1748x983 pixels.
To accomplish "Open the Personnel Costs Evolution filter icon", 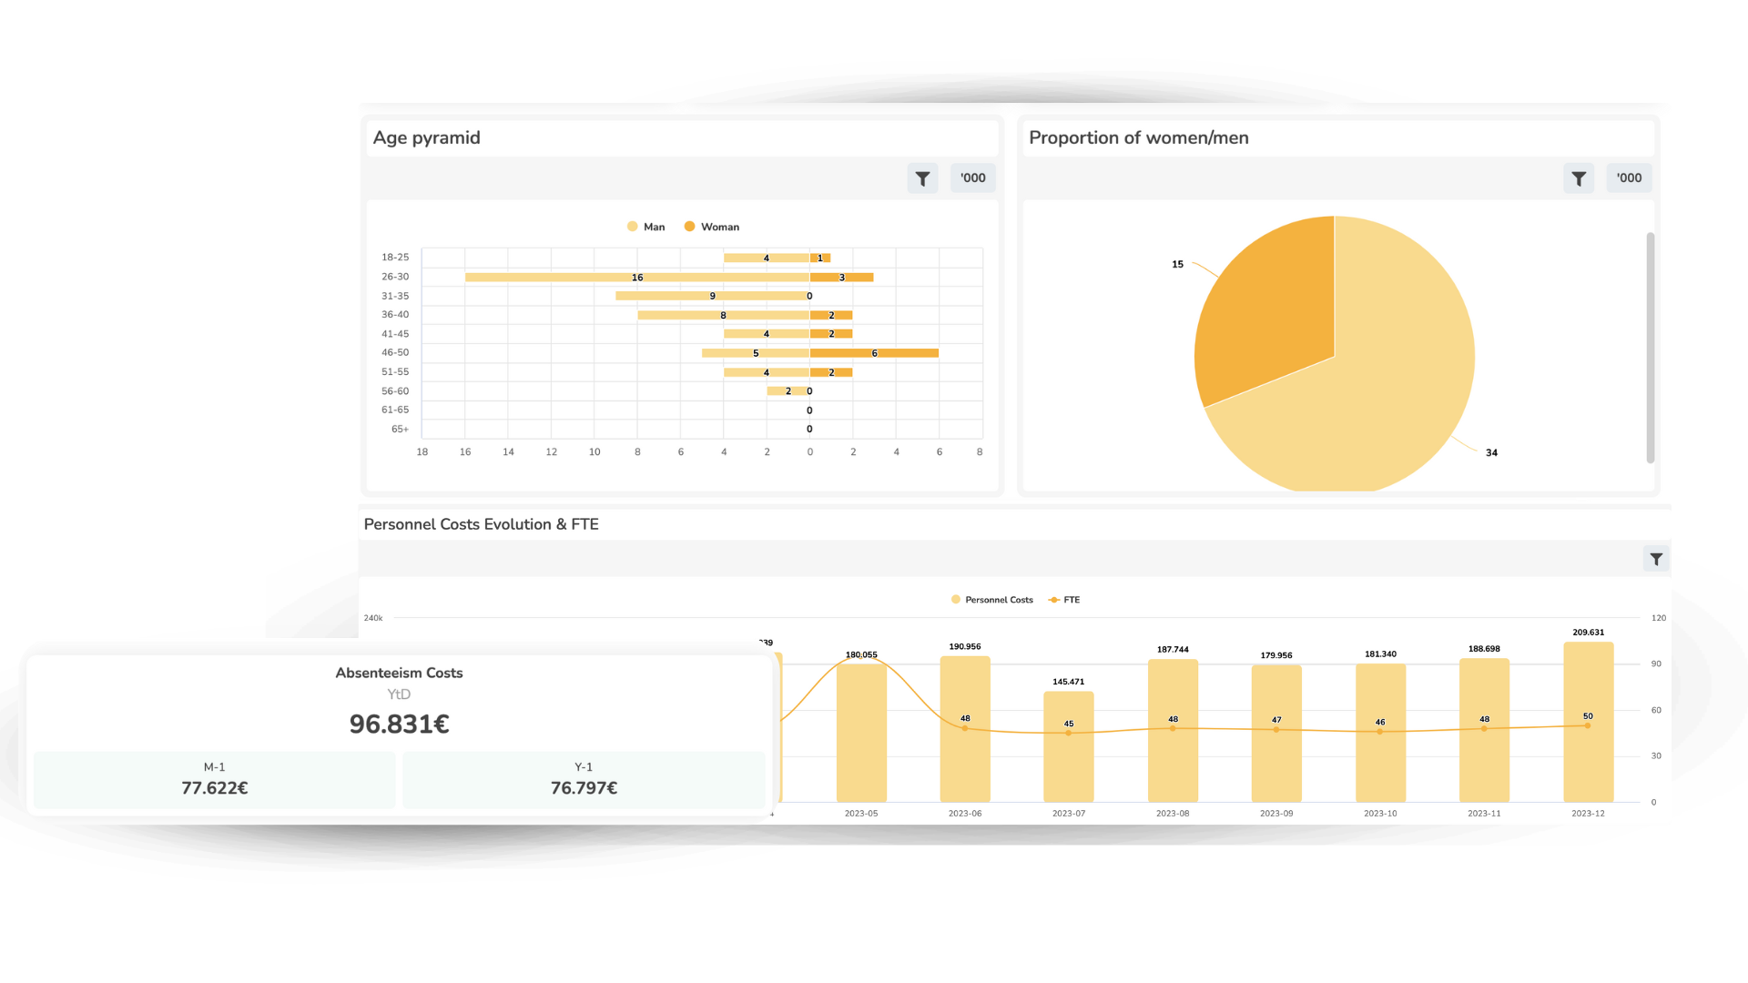I will pos(1656,559).
